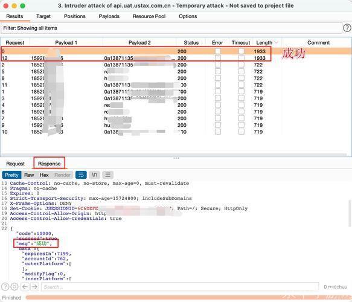Image resolution: width=352 pixels, height=302 pixels.
Task: Switch to the Payloads tab
Action: (x=109, y=16)
